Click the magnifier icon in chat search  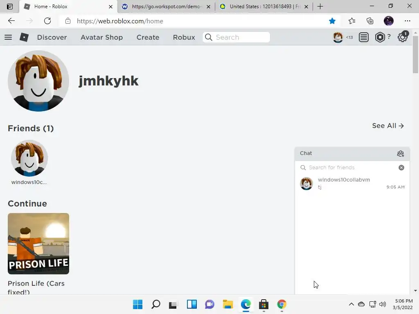[x=303, y=167]
